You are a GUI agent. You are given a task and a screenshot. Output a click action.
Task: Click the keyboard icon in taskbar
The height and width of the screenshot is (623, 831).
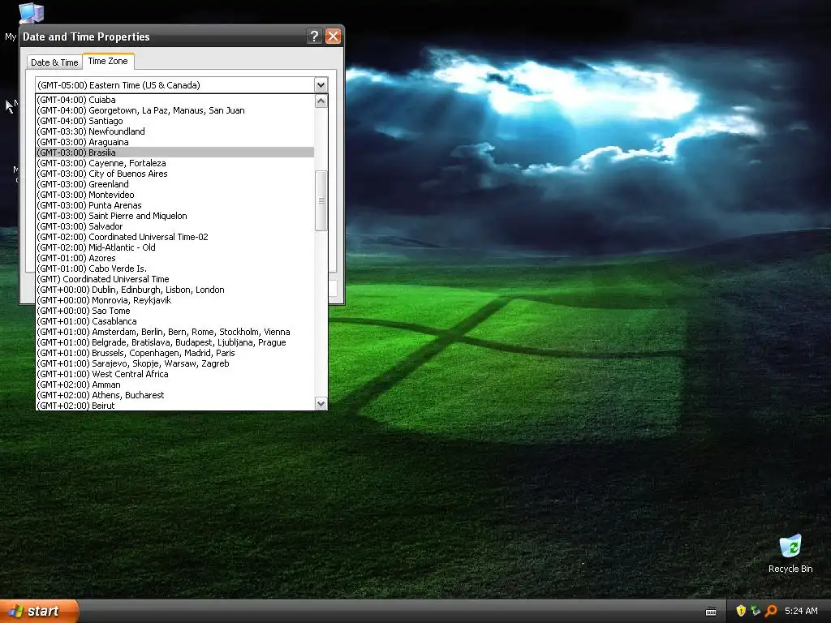(711, 612)
